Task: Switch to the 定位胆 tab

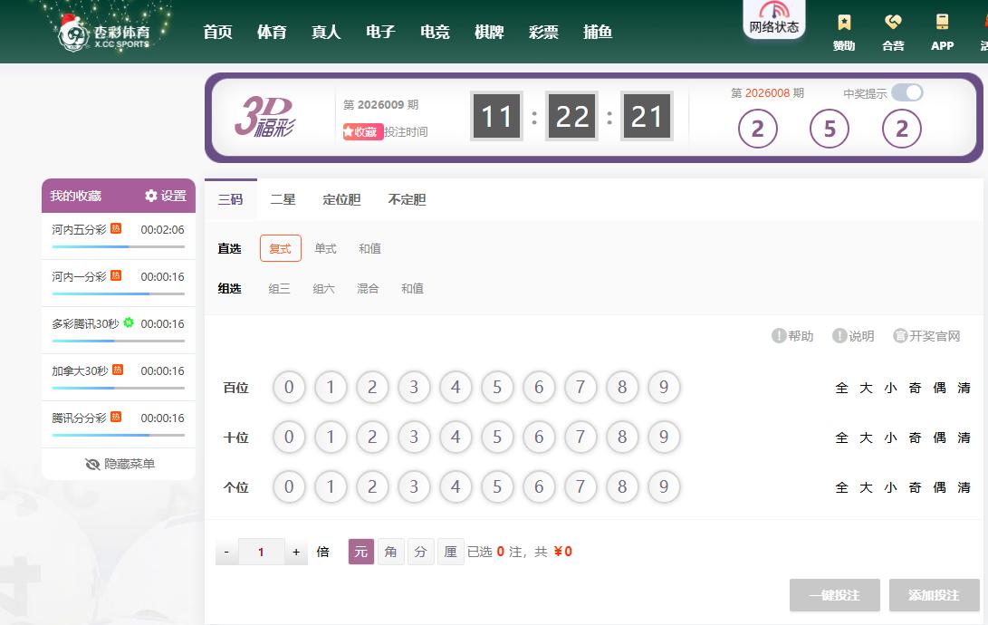Action: 341,199
